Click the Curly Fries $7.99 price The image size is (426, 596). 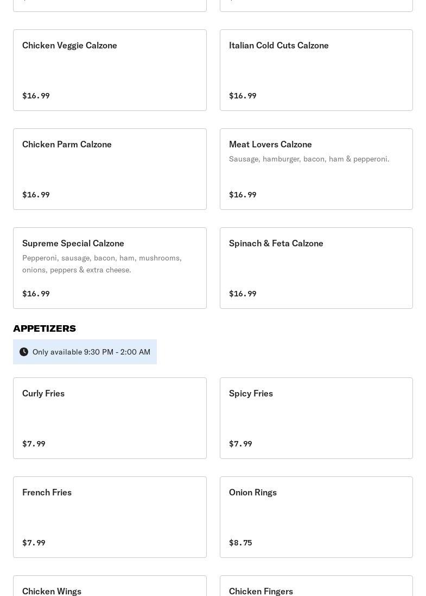coord(34,444)
